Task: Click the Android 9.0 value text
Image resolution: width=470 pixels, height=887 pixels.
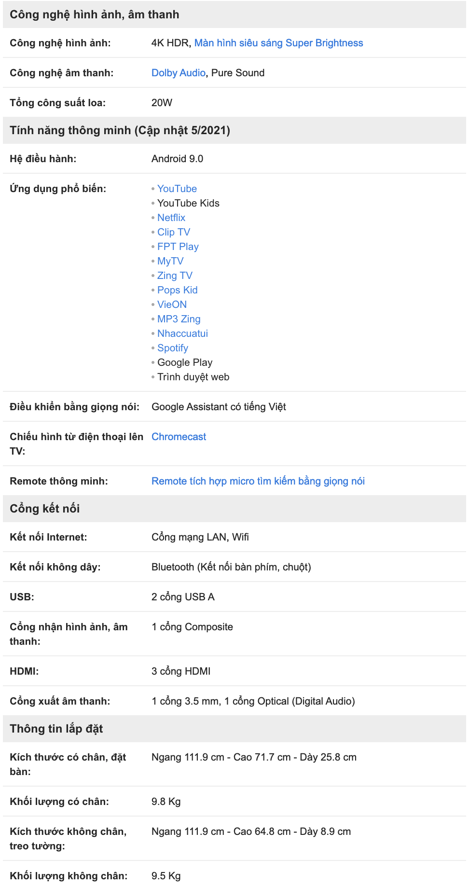Action: 177,159
